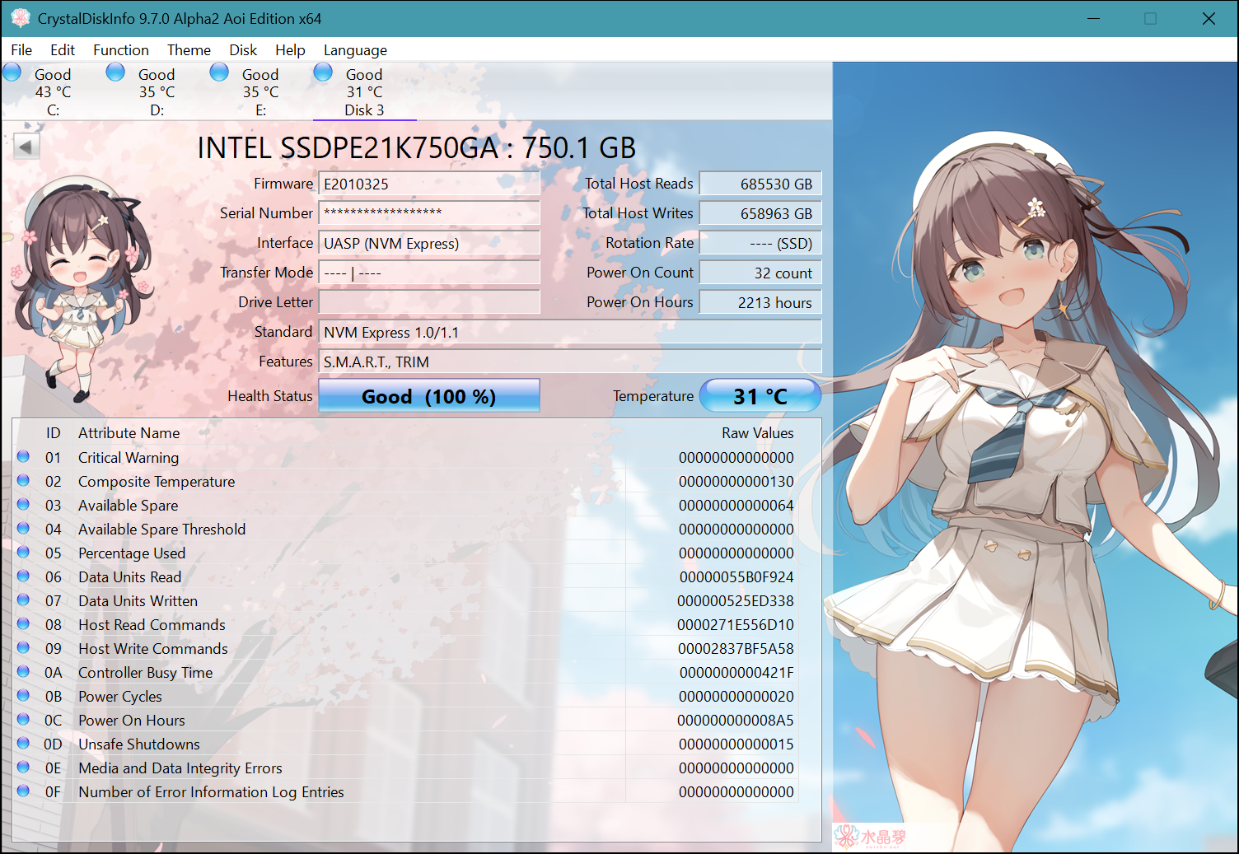Click Power On Count value 32 count

coord(760,273)
